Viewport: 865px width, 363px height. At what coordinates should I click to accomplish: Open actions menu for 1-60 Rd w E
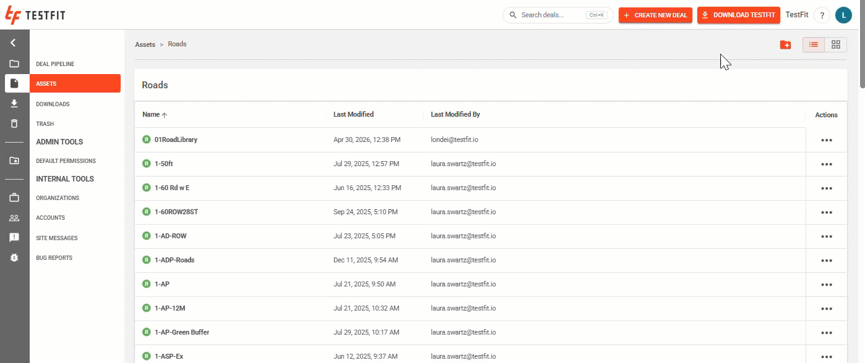[827, 188]
